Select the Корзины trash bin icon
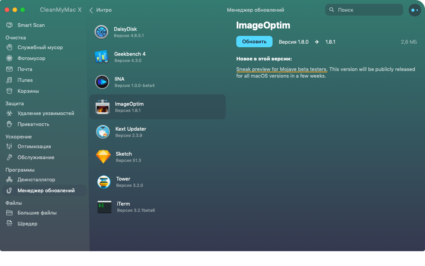This screenshot has width=425, height=266. pyautogui.click(x=9, y=91)
